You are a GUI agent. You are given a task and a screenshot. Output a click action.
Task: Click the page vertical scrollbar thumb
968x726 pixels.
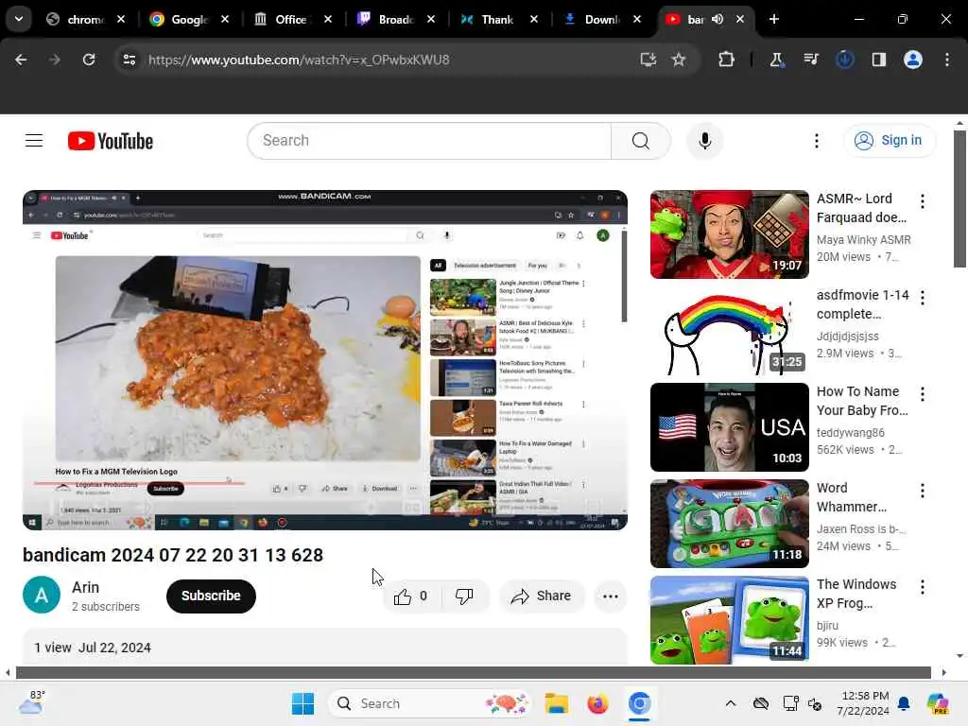(959, 199)
